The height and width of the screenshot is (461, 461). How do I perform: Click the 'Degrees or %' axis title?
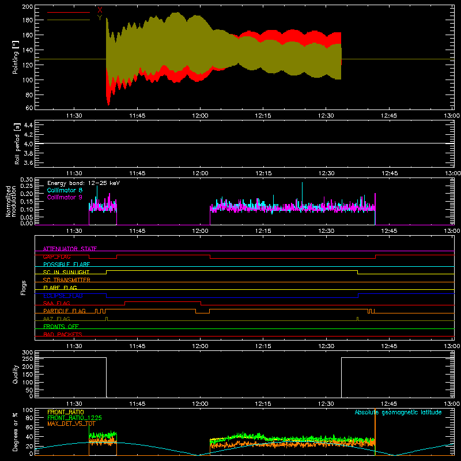coord(16,432)
